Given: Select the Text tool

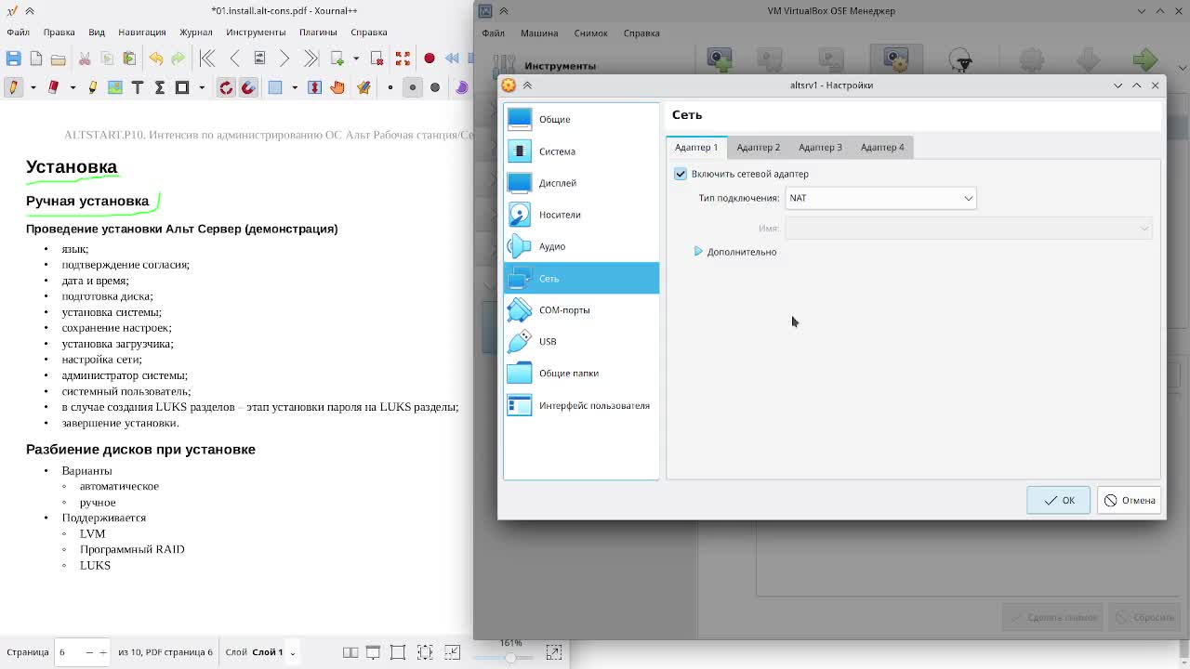Looking at the screenshot, I should pos(138,87).
